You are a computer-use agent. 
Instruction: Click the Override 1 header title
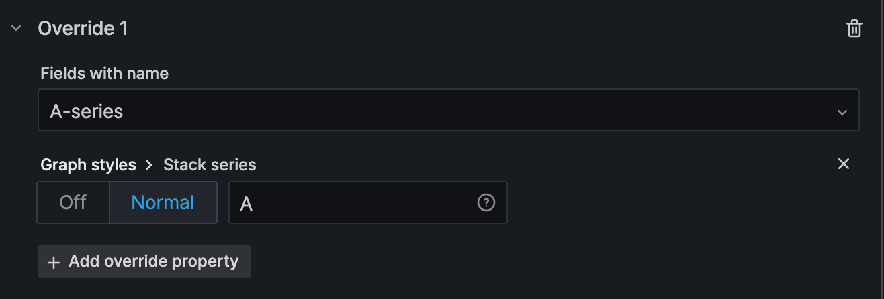coord(83,29)
